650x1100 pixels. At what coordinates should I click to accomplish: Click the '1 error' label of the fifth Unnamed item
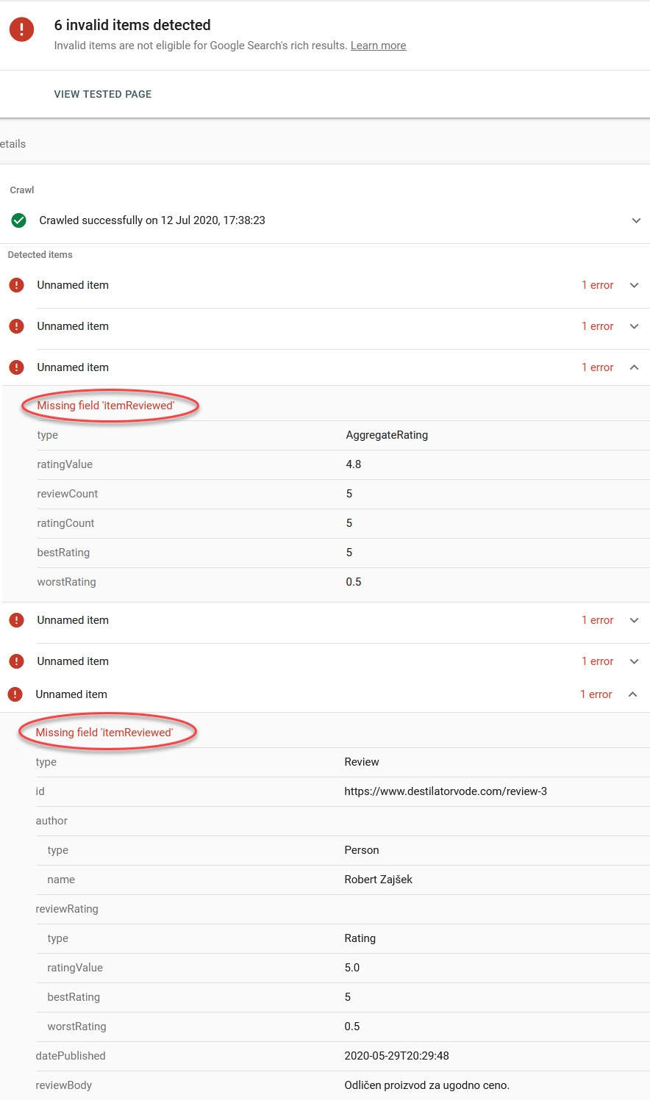[597, 661]
